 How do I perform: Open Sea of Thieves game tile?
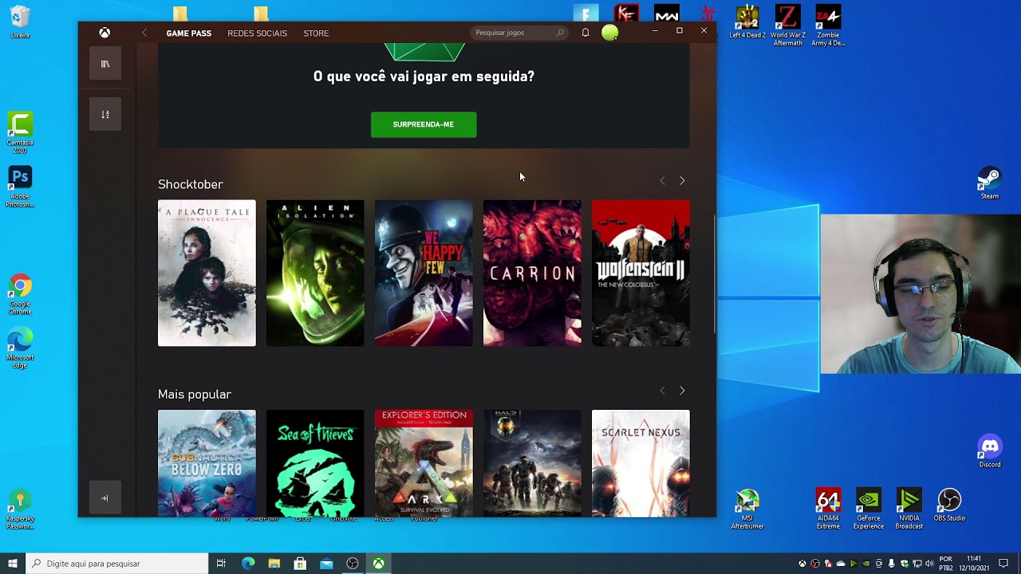pyautogui.click(x=315, y=463)
